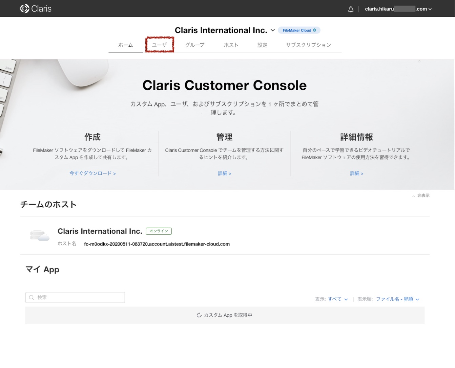Open 詳細 link under 管理
455x368 pixels.
coord(224,173)
